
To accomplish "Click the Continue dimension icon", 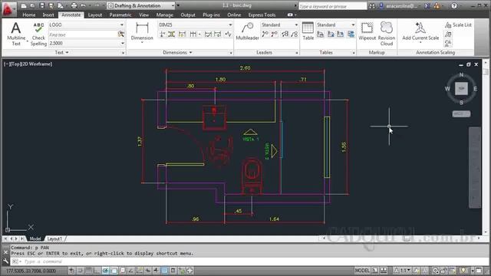I will (193, 34).
